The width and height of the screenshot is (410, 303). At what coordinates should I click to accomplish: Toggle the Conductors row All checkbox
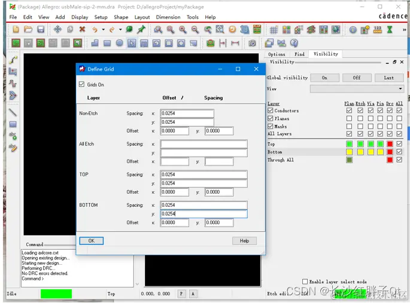pos(399,111)
